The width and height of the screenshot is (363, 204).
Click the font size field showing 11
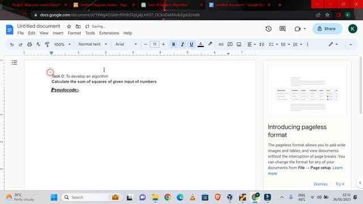click(x=154, y=44)
